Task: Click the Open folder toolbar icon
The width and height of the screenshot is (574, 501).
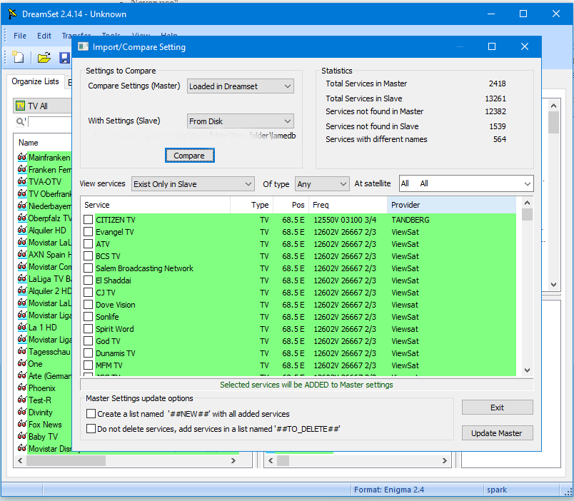Action: pyautogui.click(x=44, y=58)
